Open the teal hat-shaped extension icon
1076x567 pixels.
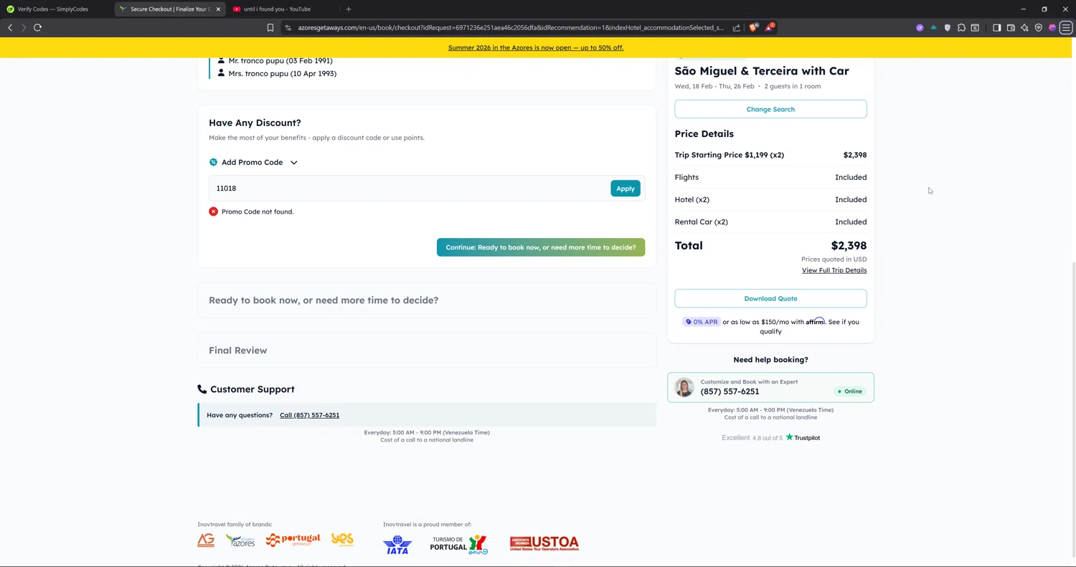[933, 28]
